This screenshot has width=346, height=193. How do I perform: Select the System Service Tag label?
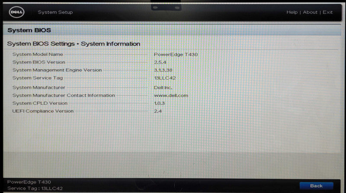pyautogui.click(x=38, y=78)
